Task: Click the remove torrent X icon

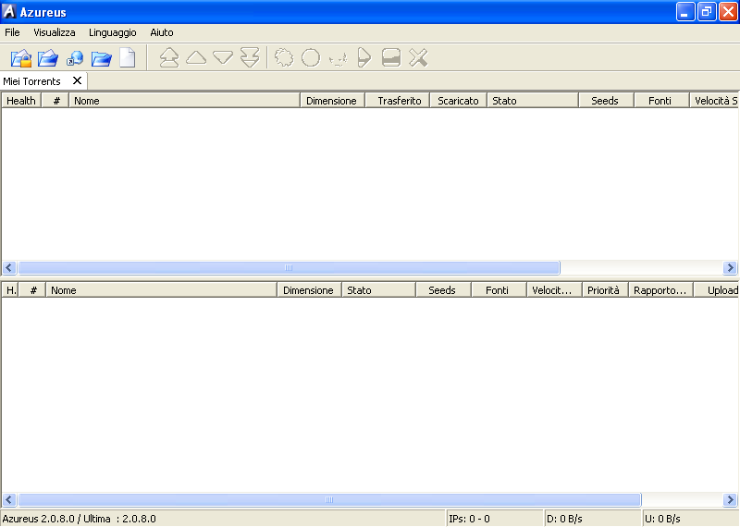Action: [418, 57]
